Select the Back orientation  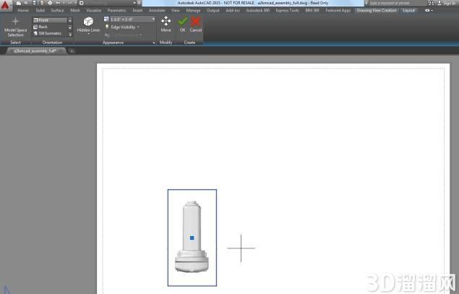(x=51, y=27)
